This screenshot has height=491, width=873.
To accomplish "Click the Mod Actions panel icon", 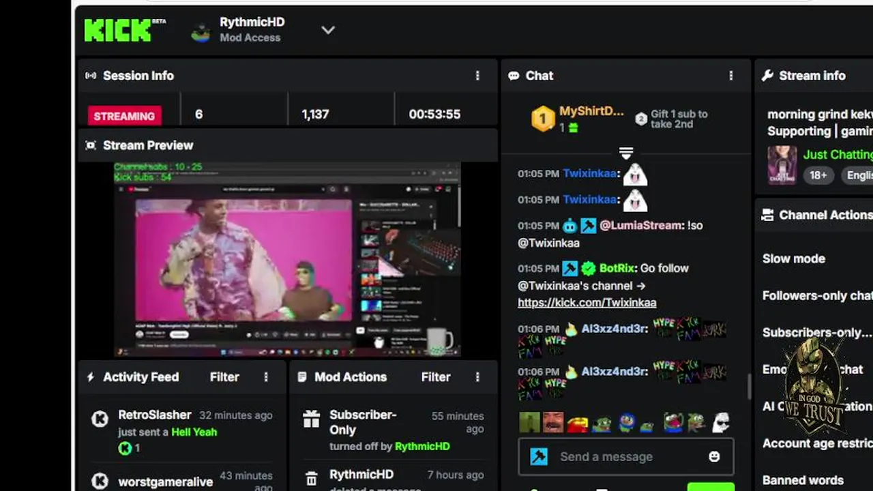I will pos(302,377).
